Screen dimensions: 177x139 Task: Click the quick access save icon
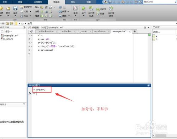(110, 2)
